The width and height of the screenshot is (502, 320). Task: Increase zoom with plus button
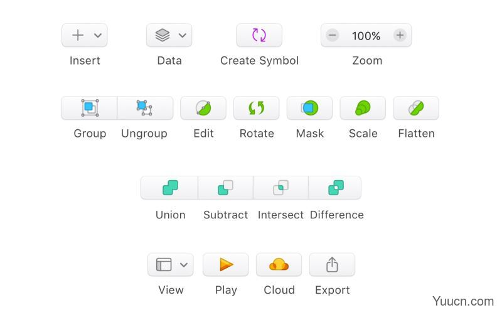coord(400,35)
